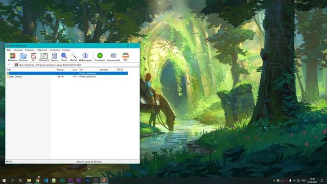Viewport: 327px width, 184px height.
Task: Open the network tray icon
Action: pyautogui.click(x=298, y=180)
